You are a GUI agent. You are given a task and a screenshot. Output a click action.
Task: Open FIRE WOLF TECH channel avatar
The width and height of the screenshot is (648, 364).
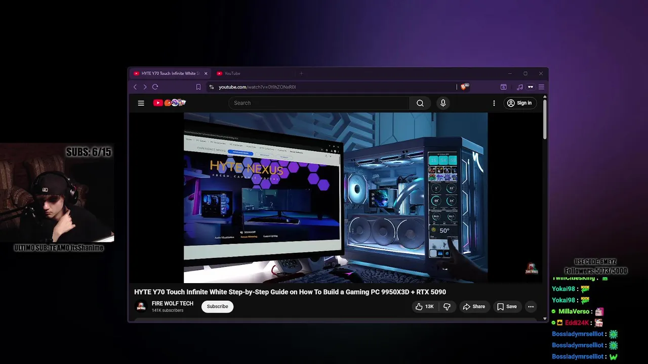point(141,306)
